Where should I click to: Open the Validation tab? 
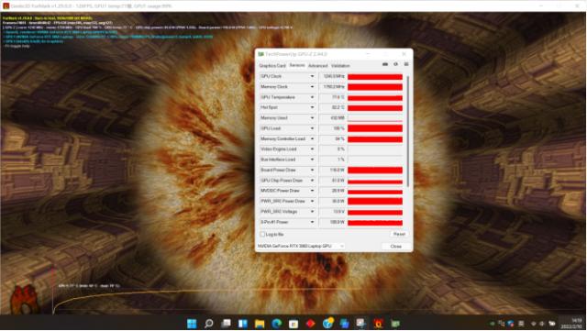point(340,65)
